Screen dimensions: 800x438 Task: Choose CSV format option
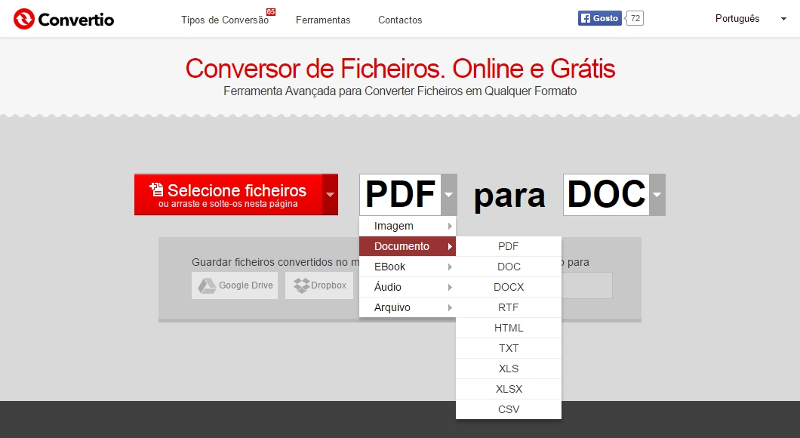tap(509, 409)
